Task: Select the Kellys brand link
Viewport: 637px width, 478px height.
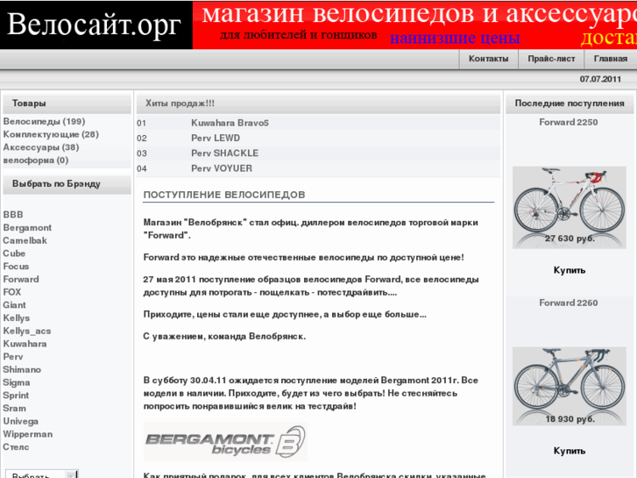Action: (17, 318)
